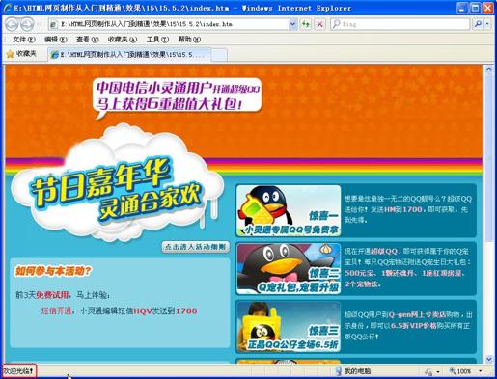
Task: Open recent pages dropdown beside Forward button
Action: (39, 24)
